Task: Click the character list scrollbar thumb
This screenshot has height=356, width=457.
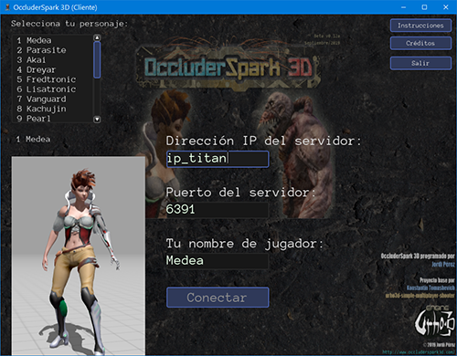Action: coord(97,60)
